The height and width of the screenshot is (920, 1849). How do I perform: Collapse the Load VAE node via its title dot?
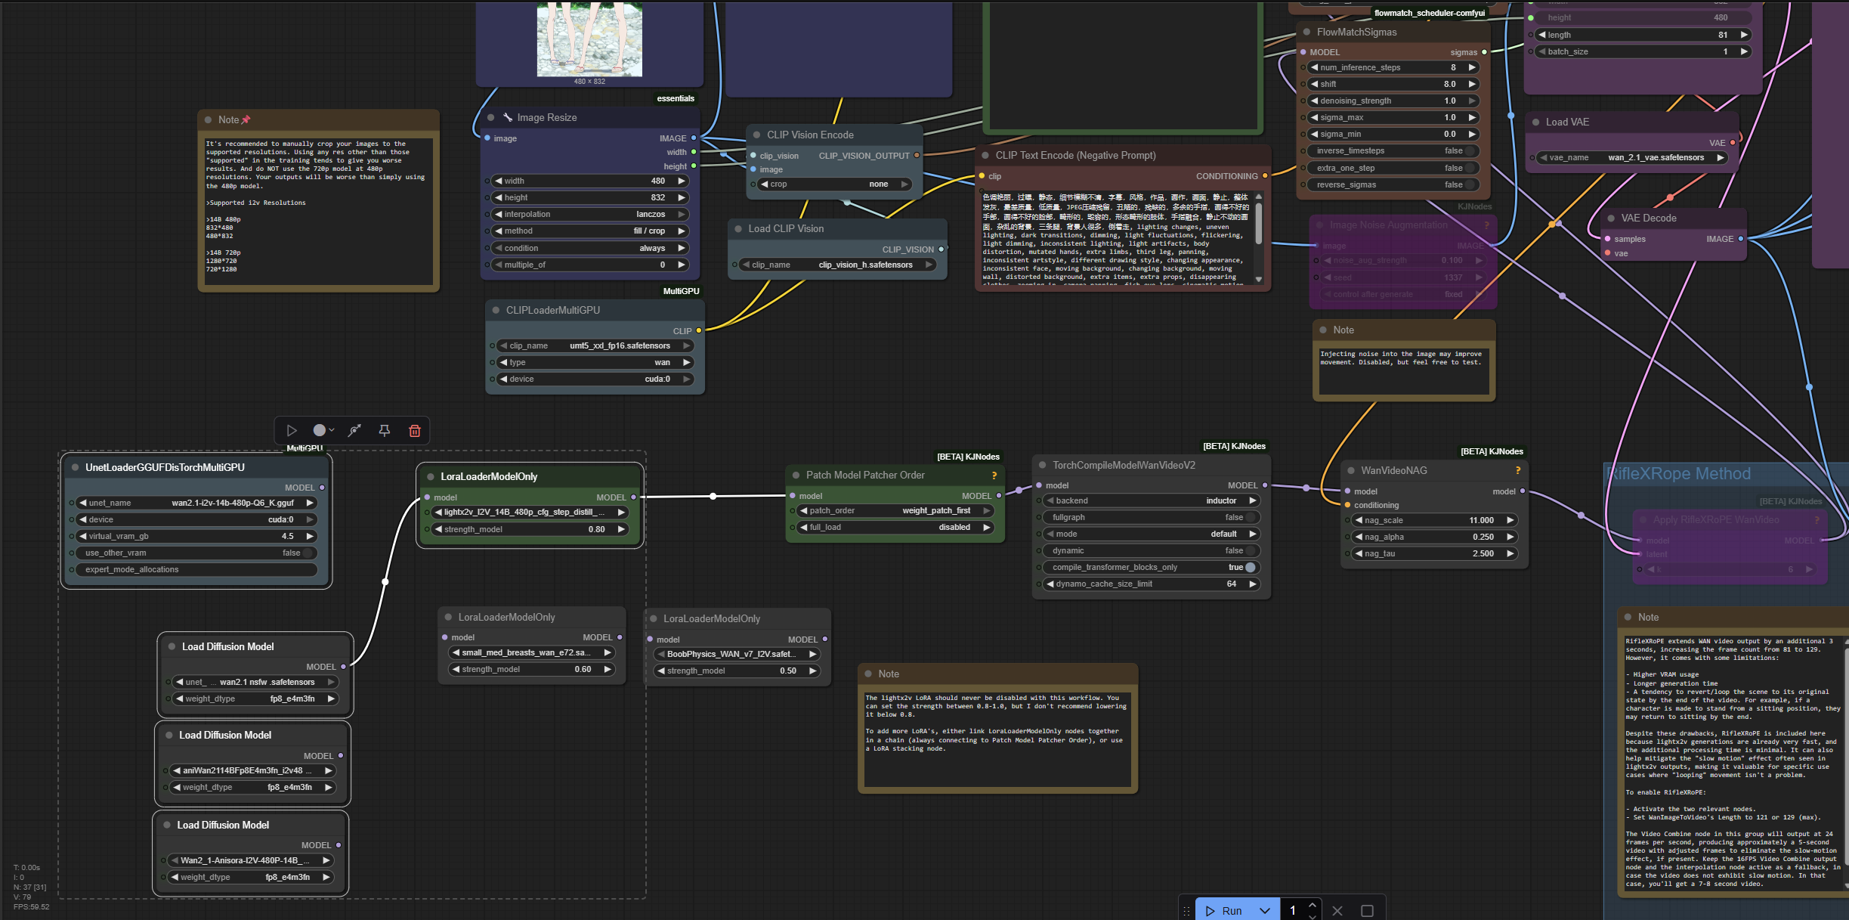[1536, 122]
